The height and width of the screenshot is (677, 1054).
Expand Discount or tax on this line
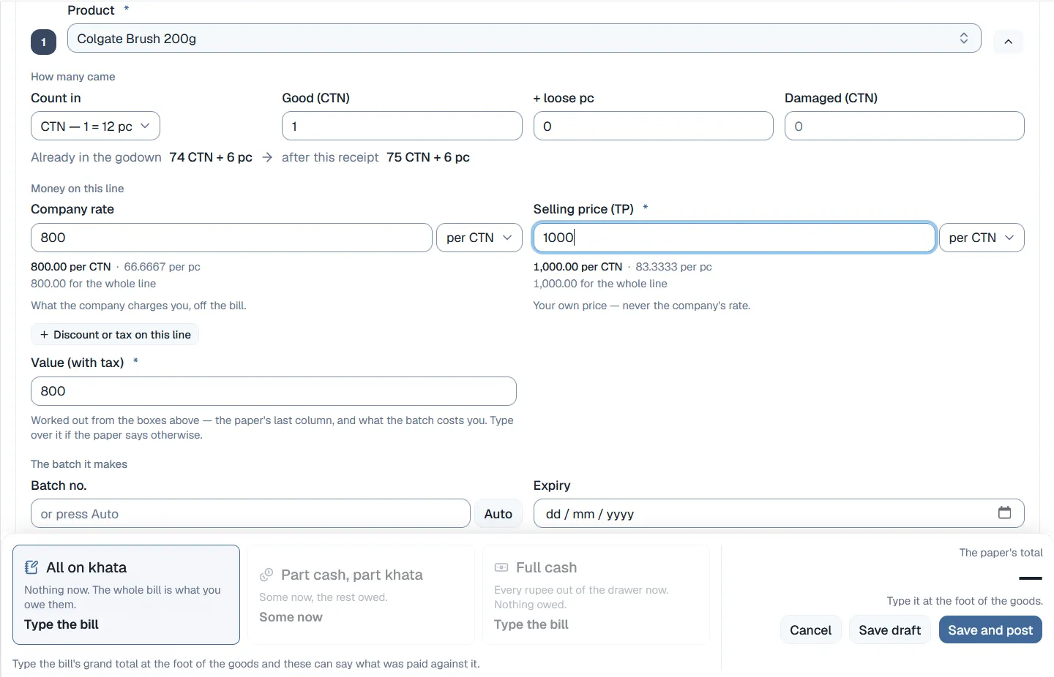(115, 334)
